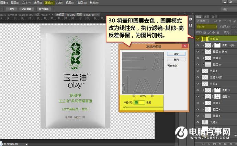Open the 类型 layer filter dropdown

pyautogui.click(x=203, y=21)
